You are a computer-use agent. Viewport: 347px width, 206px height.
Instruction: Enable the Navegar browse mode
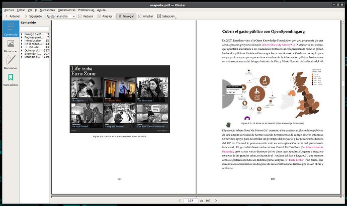(126, 16)
